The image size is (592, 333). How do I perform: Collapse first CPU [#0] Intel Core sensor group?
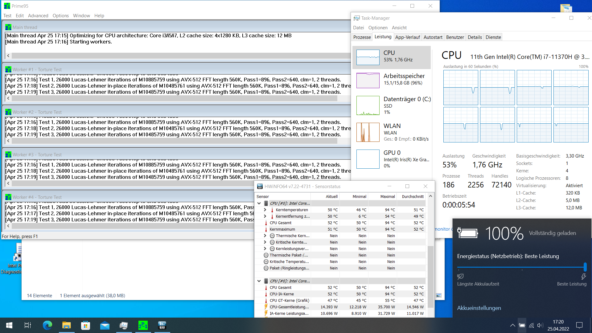point(259,203)
